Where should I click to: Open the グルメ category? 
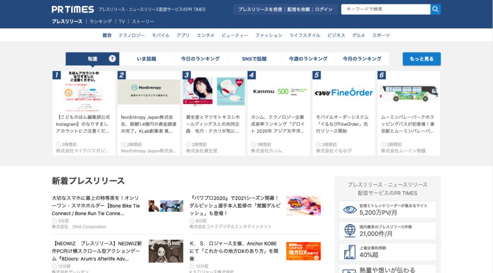[359, 35]
